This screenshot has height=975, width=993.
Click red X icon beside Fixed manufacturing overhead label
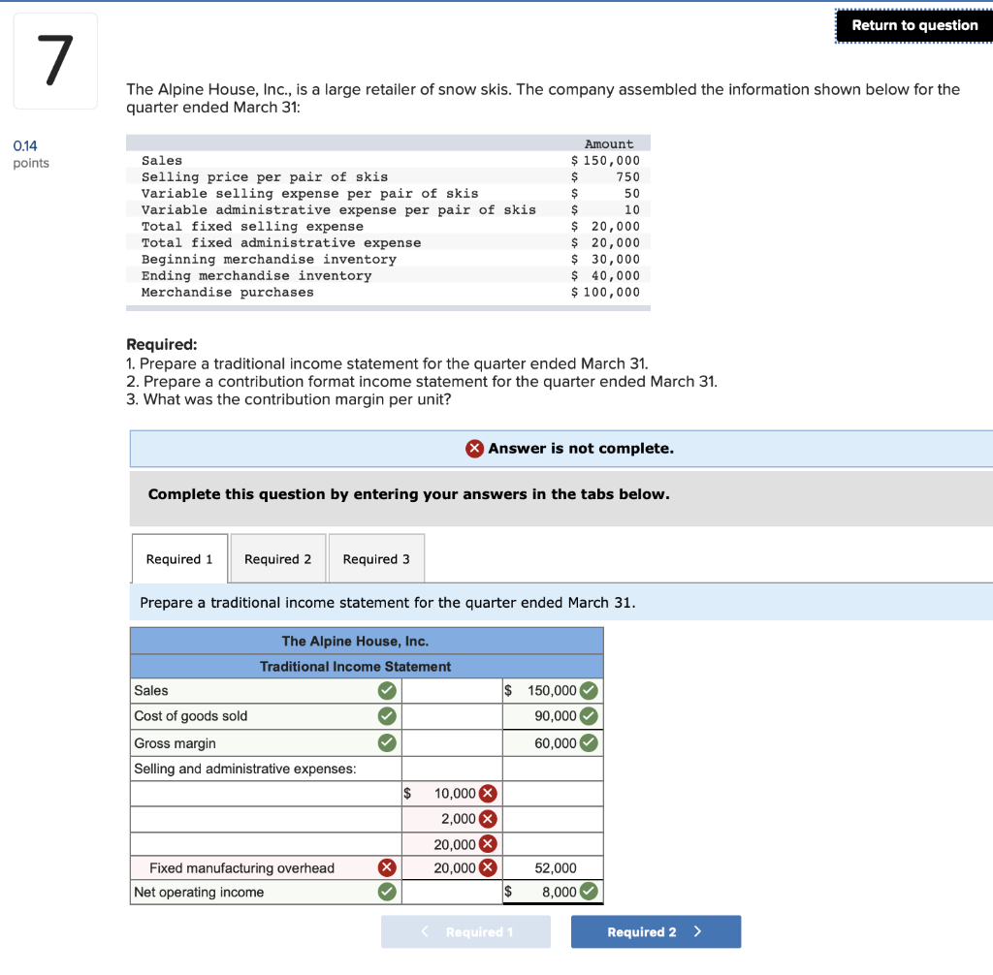point(387,867)
